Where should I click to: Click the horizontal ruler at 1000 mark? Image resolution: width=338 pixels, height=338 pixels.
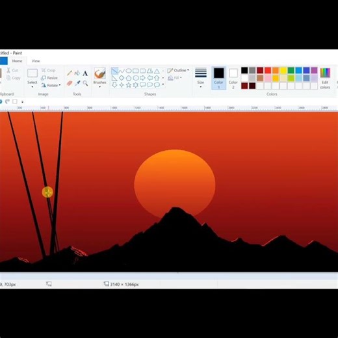[x=114, y=108]
